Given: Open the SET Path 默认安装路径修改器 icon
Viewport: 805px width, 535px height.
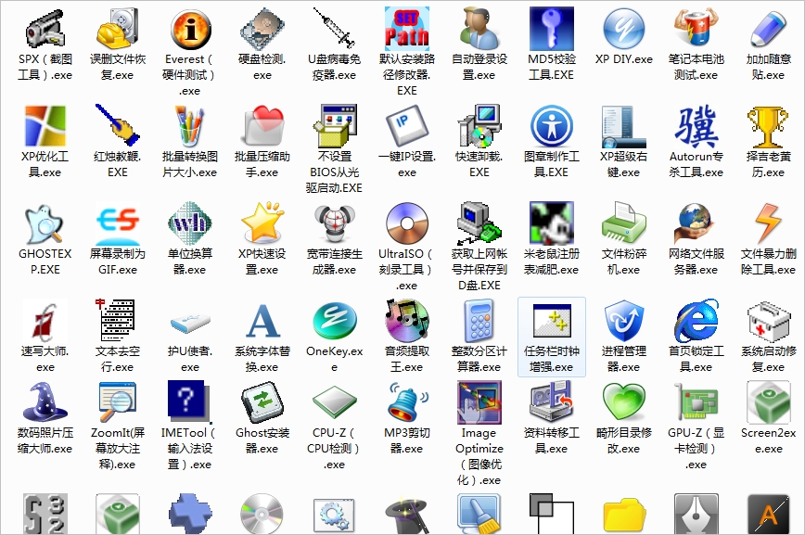Looking at the screenshot, I should [406, 29].
